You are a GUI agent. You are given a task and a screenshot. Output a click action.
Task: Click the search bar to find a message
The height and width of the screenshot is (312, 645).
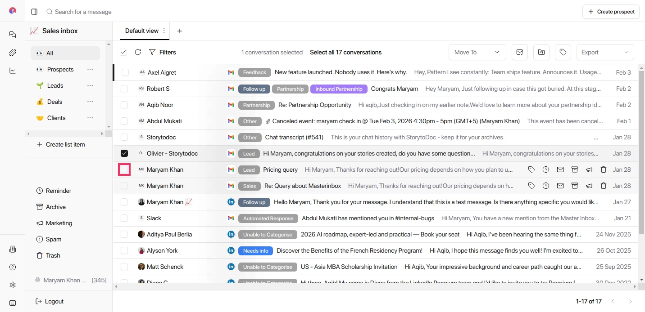84,12
